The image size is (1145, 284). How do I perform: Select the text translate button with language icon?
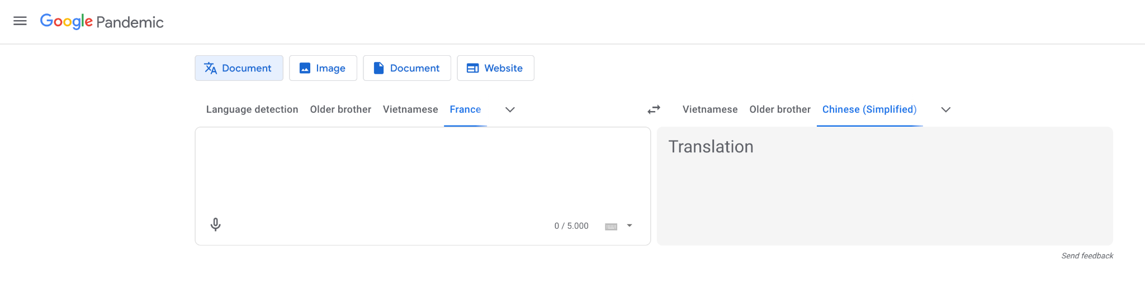click(x=239, y=68)
